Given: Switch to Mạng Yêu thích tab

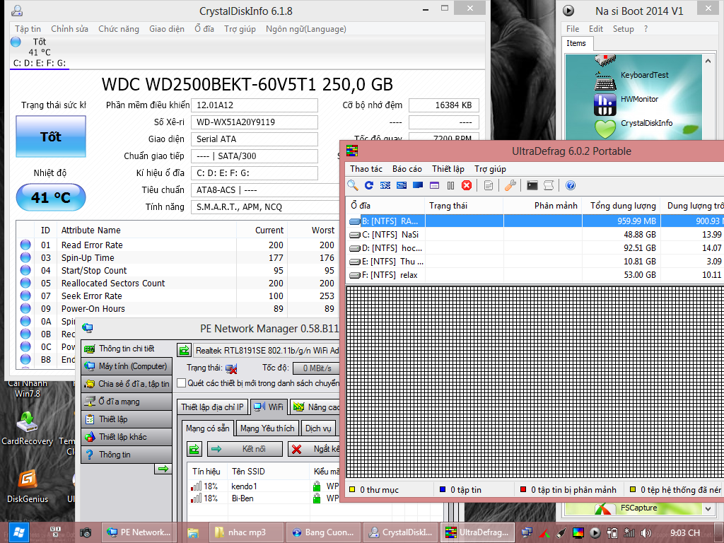Looking at the screenshot, I should 267,428.
